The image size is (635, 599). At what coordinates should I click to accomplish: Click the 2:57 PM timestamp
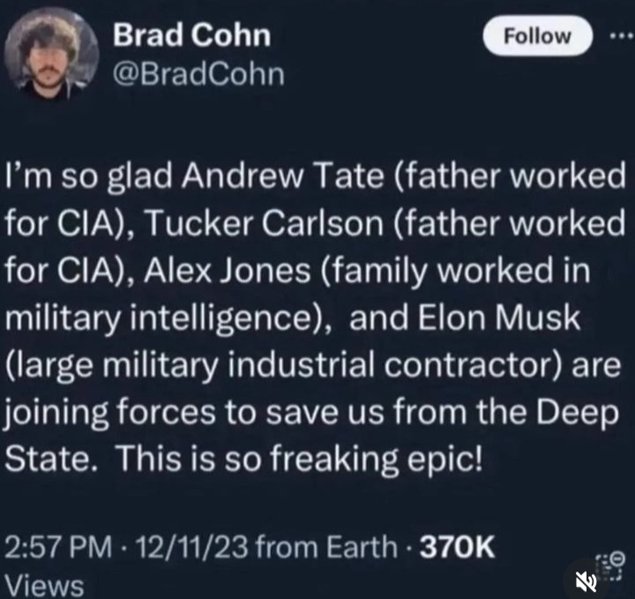pyautogui.click(x=57, y=548)
